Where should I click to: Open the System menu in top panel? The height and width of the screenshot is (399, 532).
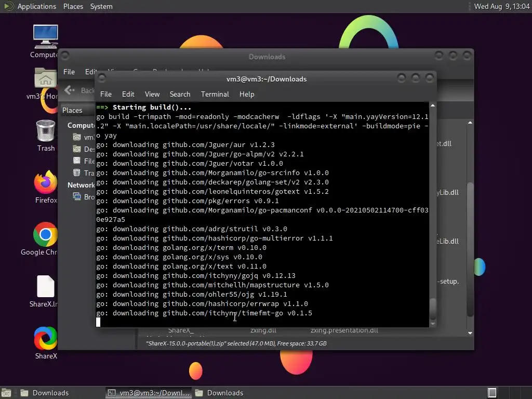[x=101, y=6]
